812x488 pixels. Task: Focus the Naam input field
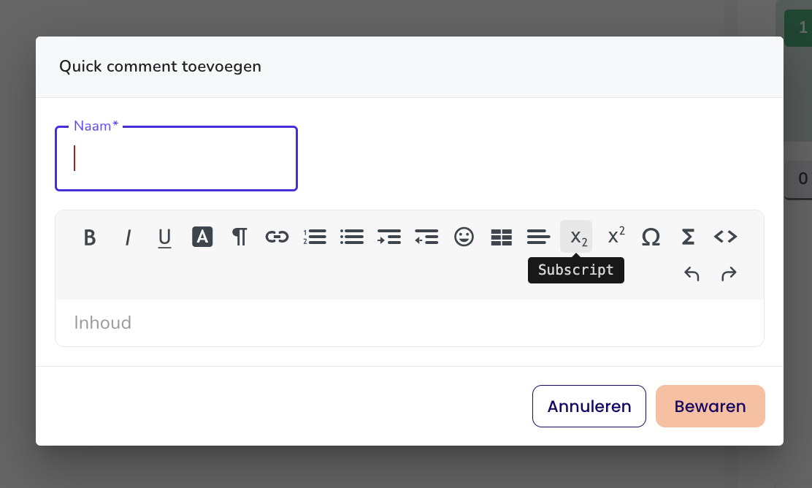[176, 159]
